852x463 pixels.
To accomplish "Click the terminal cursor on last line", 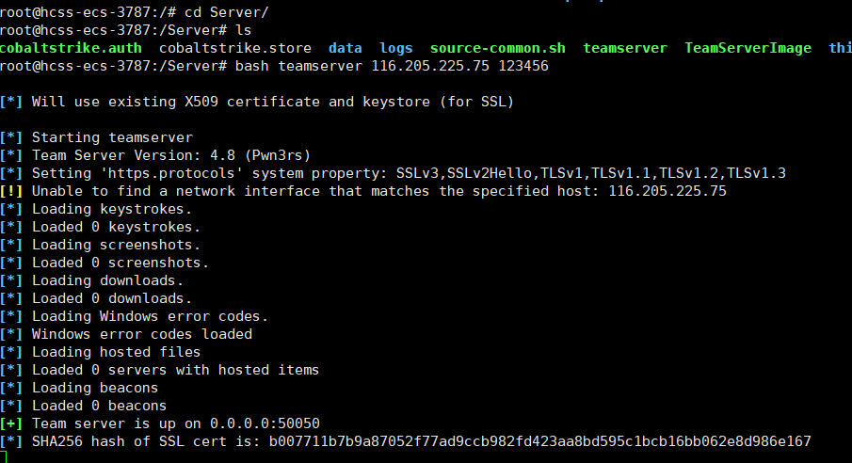I will click(3, 456).
